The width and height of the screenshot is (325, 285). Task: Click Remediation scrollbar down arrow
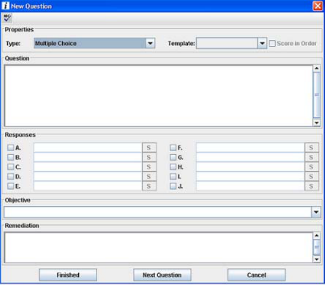[x=317, y=259]
